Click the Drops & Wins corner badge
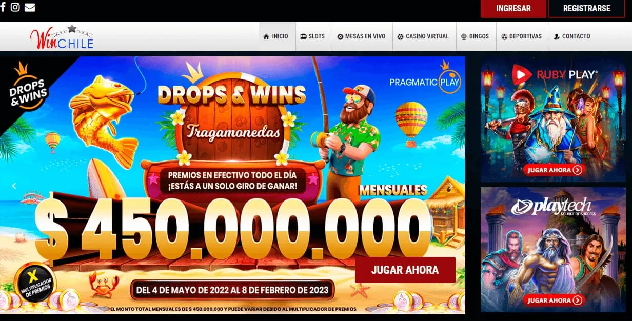632x321 pixels. [28, 86]
